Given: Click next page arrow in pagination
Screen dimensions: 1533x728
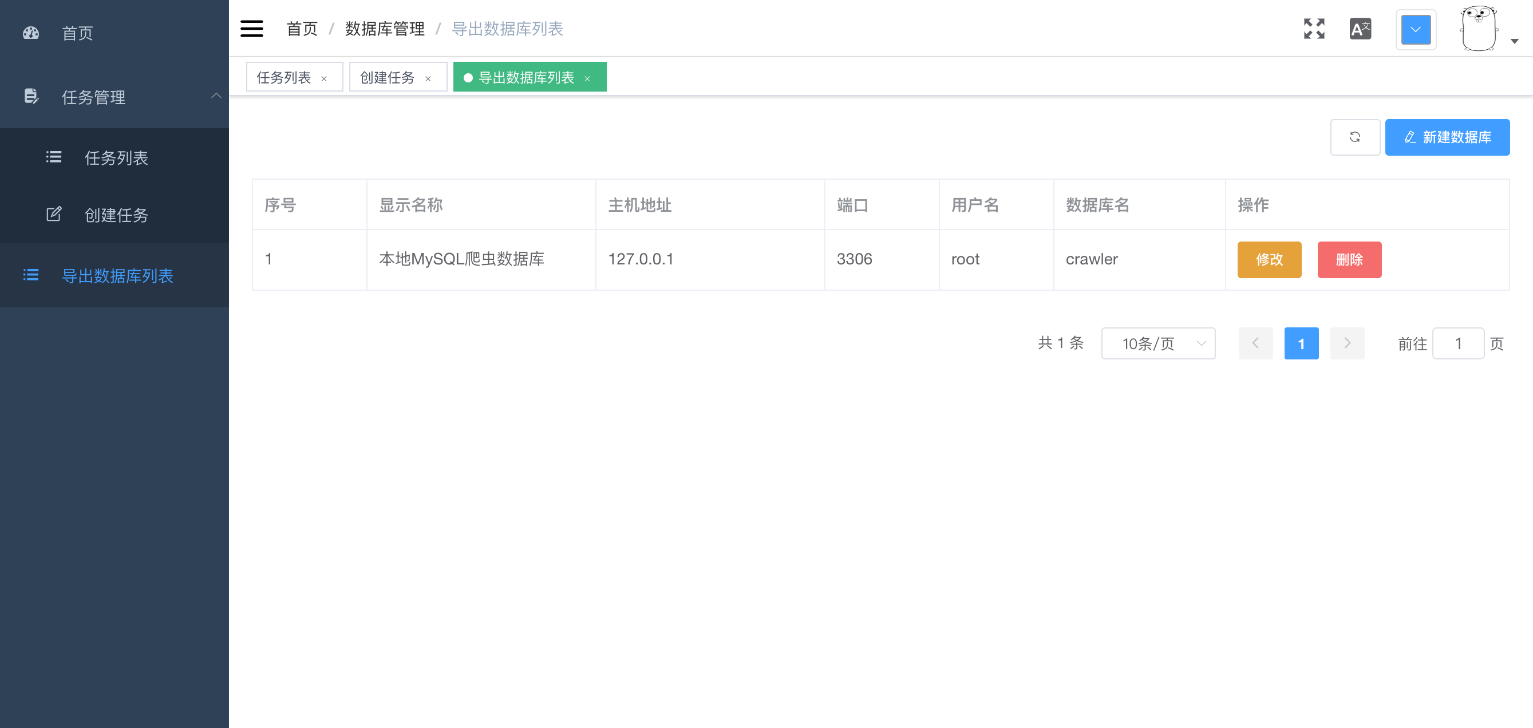Looking at the screenshot, I should [x=1347, y=343].
